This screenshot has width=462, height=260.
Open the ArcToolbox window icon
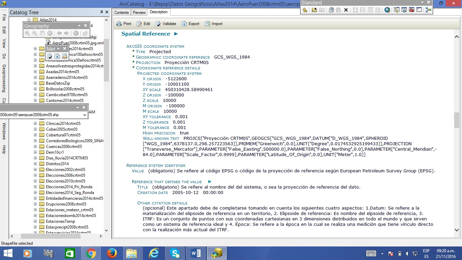[x=412, y=10]
